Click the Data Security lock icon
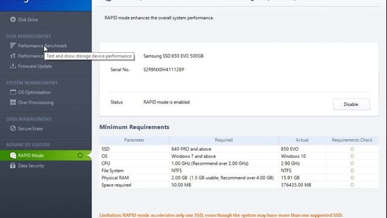Screen dimensions: 387x218 [x=13, y=165]
